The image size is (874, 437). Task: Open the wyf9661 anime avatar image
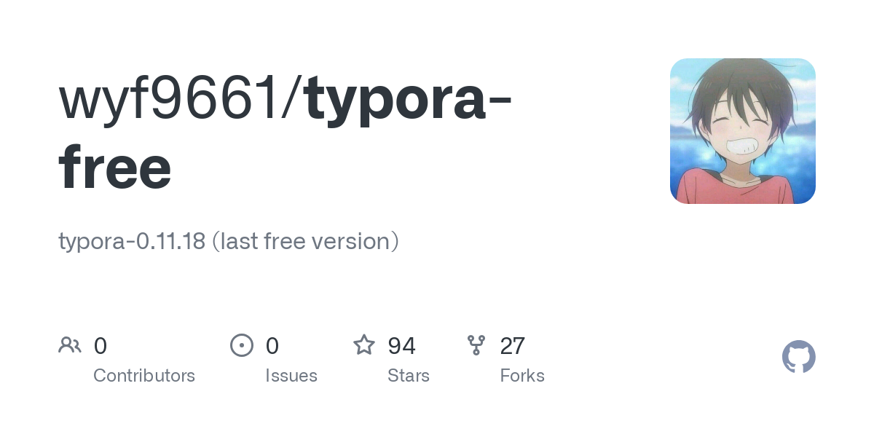[743, 131]
